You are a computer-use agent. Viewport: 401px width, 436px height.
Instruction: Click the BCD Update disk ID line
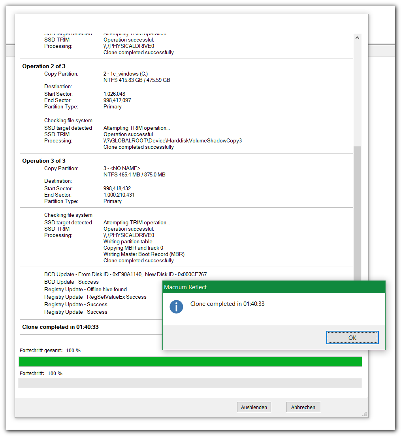click(x=126, y=274)
